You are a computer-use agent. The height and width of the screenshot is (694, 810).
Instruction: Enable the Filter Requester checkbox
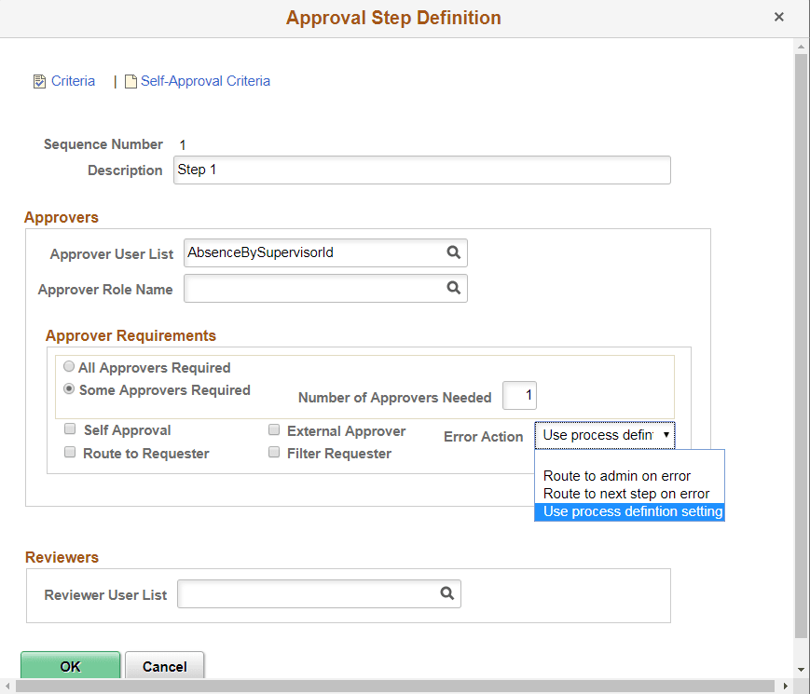coord(274,452)
